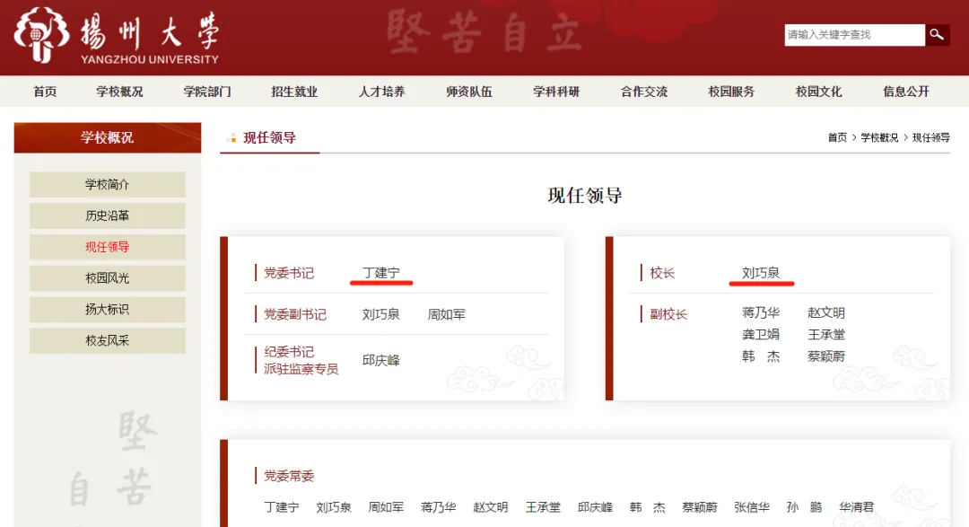
Task: Click the 首页 breadcrumb link
Action: [837, 137]
